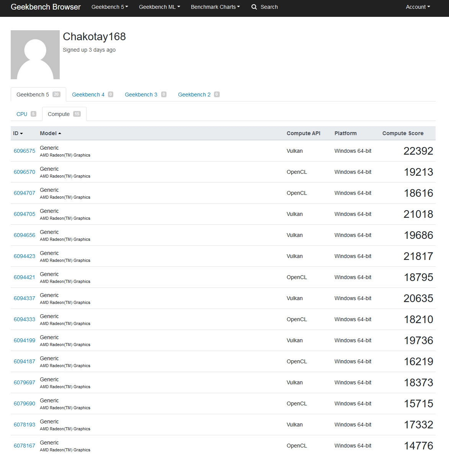The height and width of the screenshot is (459, 449).
Task: Open result ID 6096570
Action: [24, 172]
